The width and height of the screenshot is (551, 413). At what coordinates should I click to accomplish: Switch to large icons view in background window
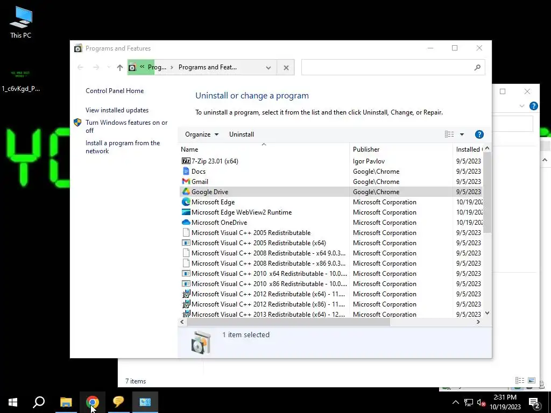click(x=531, y=380)
